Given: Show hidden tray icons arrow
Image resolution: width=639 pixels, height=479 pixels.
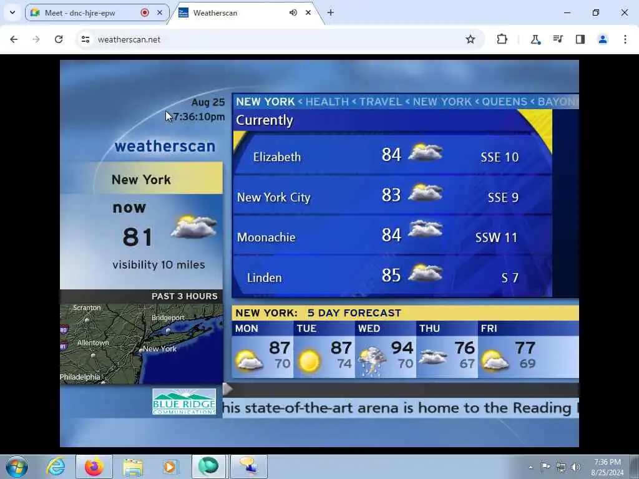Looking at the screenshot, I should [x=530, y=467].
